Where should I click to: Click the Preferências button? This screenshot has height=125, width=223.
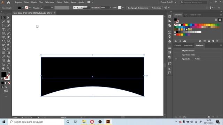(x=156, y=8)
